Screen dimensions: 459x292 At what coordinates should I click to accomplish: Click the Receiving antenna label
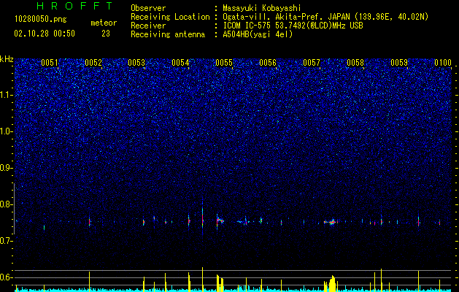point(168,34)
